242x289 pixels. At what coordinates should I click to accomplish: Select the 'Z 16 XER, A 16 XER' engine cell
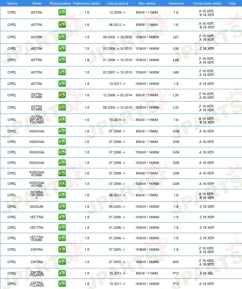click(x=206, y=96)
